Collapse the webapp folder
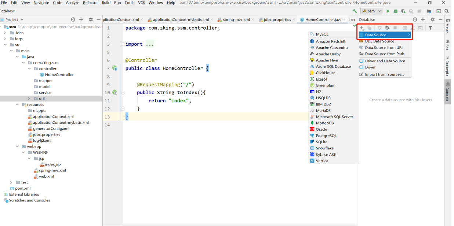Viewport: 454px width, 226px height. tap(18, 147)
